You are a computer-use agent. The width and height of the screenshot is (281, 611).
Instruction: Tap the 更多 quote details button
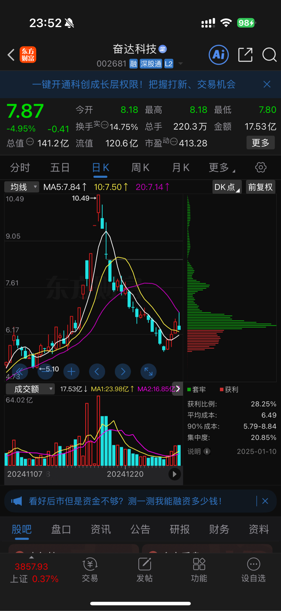click(261, 143)
